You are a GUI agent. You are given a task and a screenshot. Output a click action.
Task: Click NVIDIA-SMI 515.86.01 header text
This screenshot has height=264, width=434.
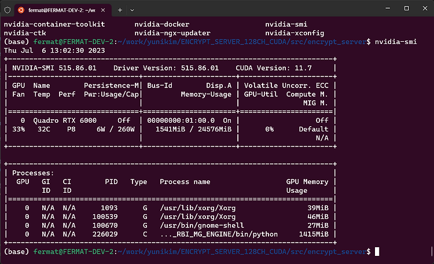click(54, 68)
